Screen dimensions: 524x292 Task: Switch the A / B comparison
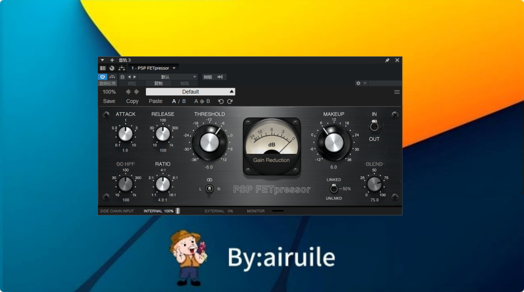[179, 101]
